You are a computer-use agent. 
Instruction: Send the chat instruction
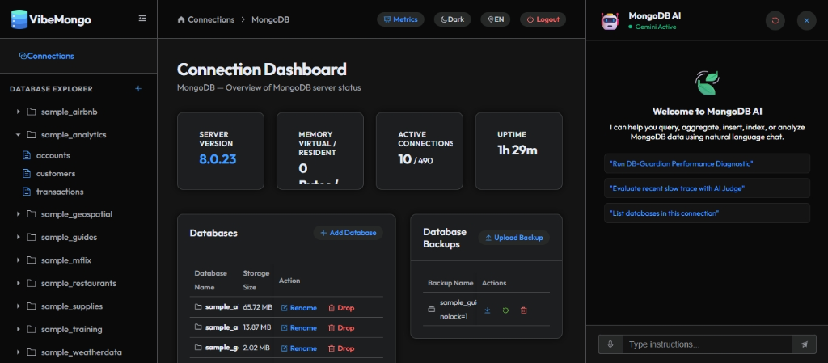click(804, 344)
